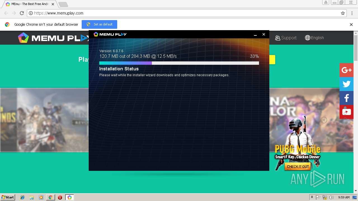This screenshot has height=201, width=358.
Task: Open the English language selector
Action: (314, 38)
